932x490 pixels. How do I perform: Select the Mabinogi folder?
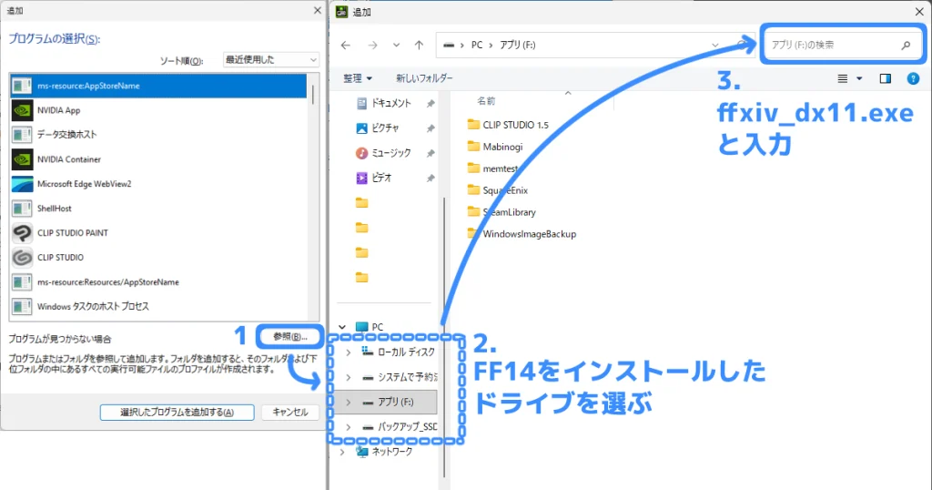pyautogui.click(x=495, y=147)
